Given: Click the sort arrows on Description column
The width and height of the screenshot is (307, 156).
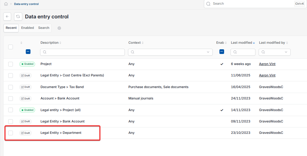Looking at the screenshot, I should pyautogui.click(x=60, y=43).
